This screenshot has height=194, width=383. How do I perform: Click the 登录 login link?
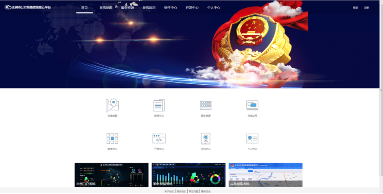[355, 8]
